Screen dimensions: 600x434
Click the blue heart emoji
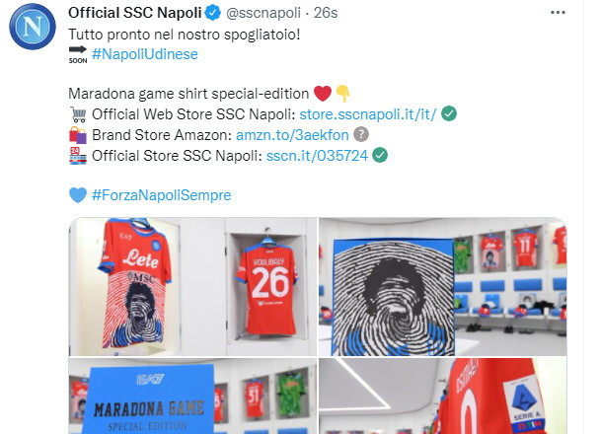point(78,195)
